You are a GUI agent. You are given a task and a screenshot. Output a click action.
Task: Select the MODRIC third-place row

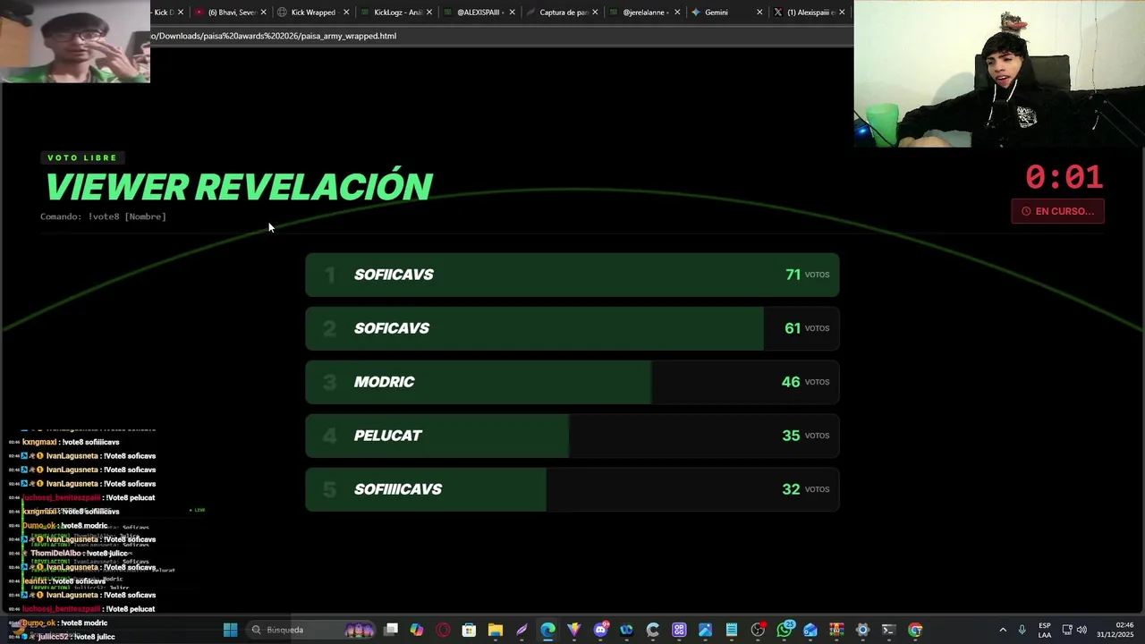coord(572,382)
